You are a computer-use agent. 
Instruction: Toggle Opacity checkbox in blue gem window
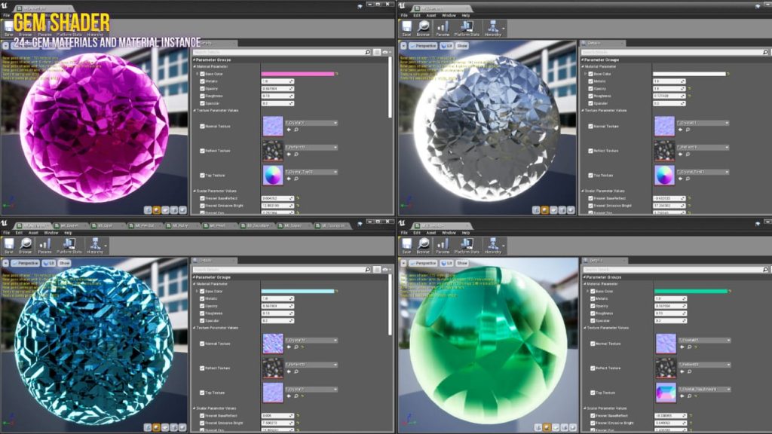pos(202,306)
